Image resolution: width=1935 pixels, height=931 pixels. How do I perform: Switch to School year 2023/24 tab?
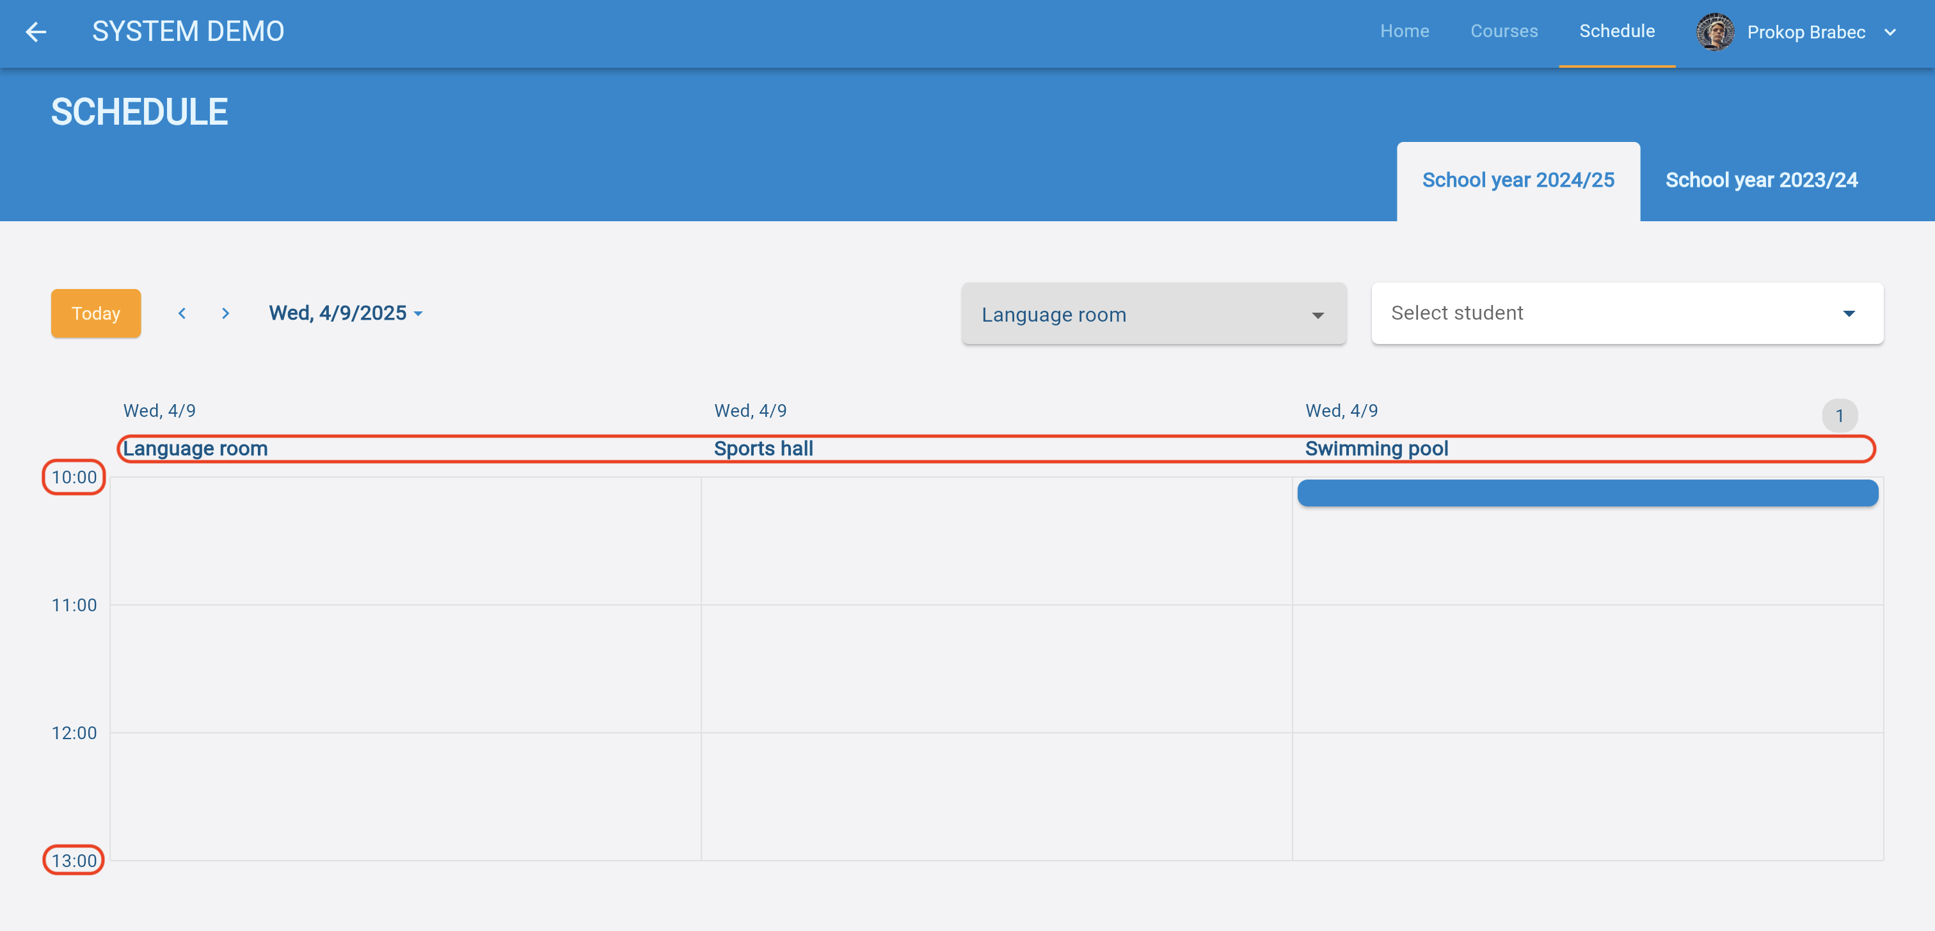1761,180
